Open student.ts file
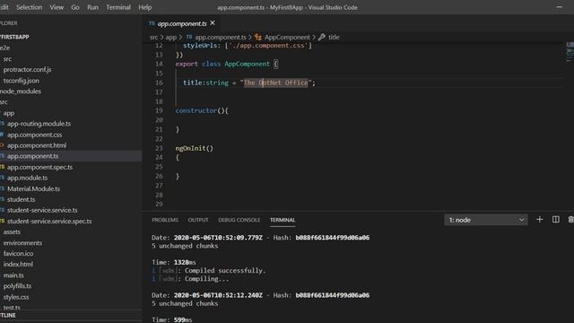Image resolution: width=574 pixels, height=323 pixels. point(22,199)
